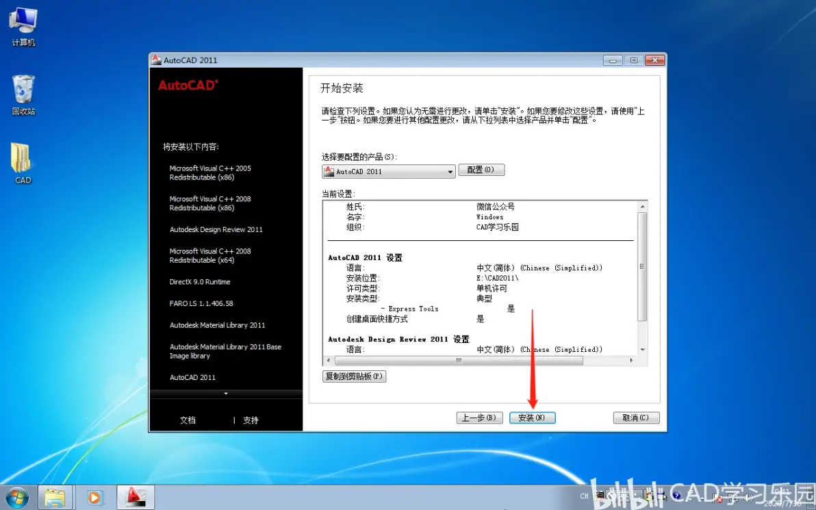816x510 pixels.
Task: Select Autodesk Design Review 2011 in install list
Action: (216, 229)
